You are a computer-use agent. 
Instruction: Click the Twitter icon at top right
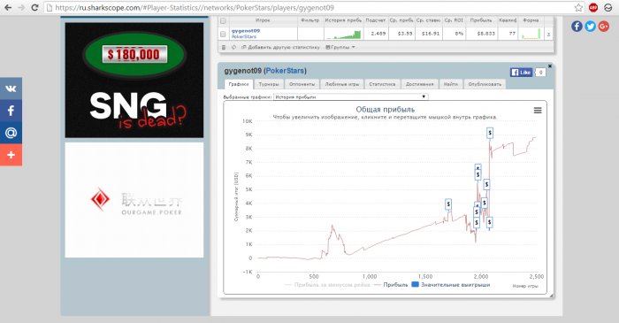(590, 26)
